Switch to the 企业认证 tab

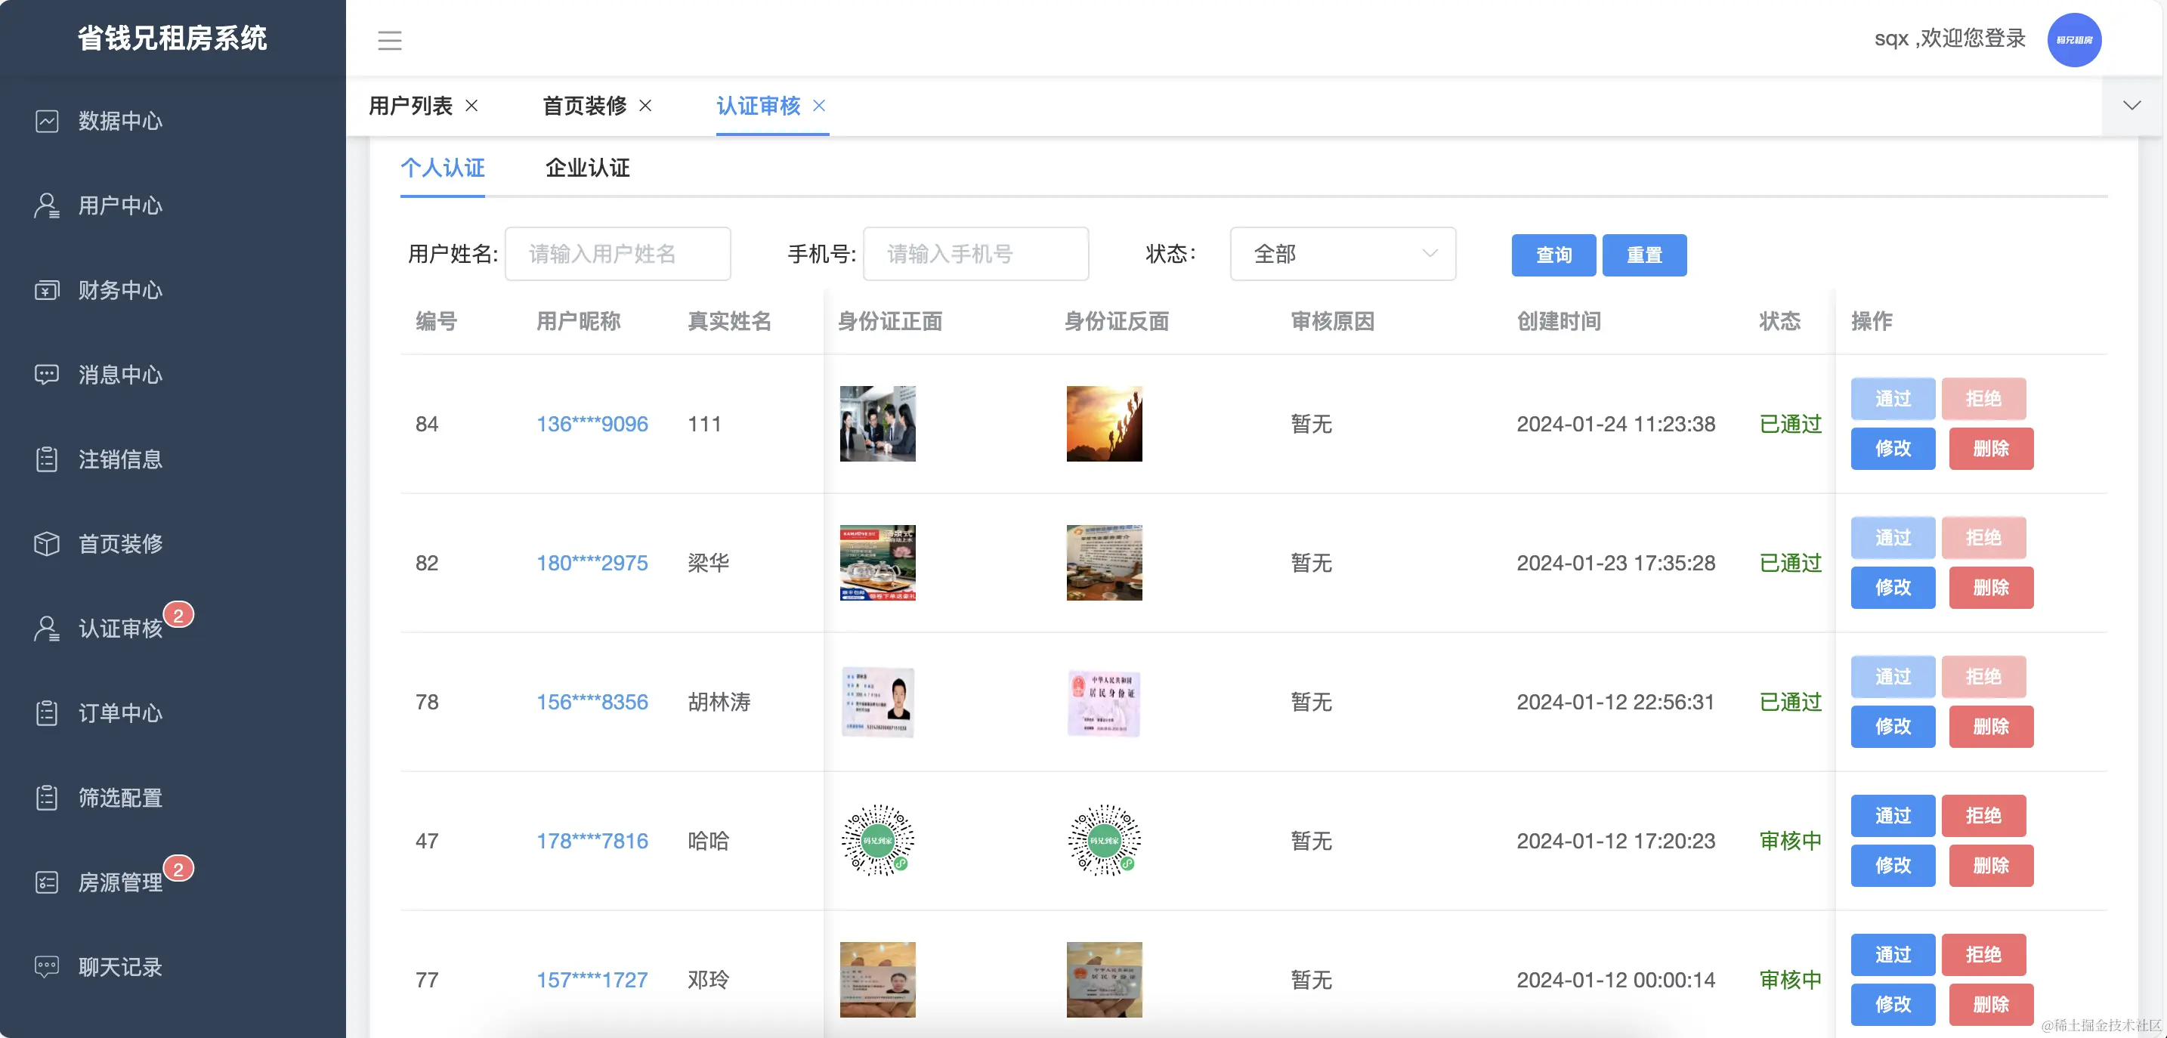pos(586,168)
